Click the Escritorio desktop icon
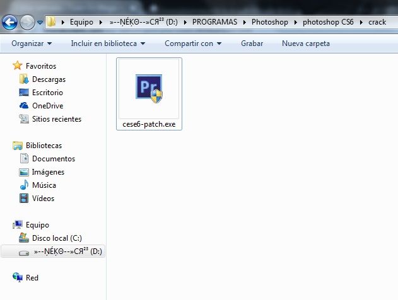This screenshot has height=300, width=398. [x=24, y=92]
